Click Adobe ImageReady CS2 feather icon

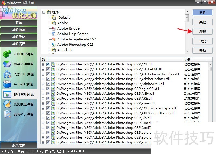tap(54, 39)
